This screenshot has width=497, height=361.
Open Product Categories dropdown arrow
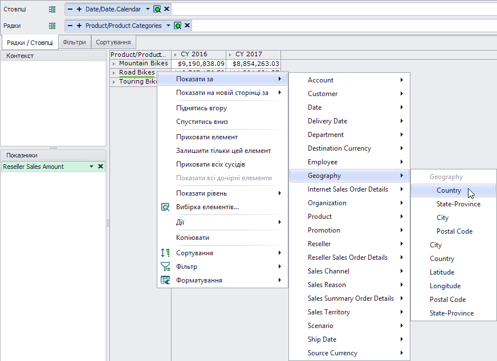point(168,26)
